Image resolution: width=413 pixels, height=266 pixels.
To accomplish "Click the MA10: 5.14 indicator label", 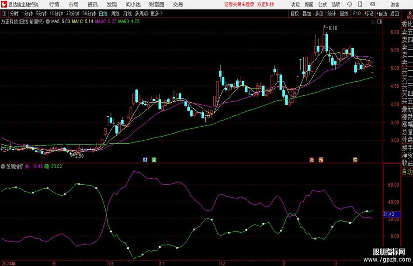I will point(83,21).
